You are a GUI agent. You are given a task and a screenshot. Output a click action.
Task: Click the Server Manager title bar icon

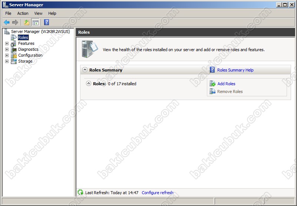point(6,4)
